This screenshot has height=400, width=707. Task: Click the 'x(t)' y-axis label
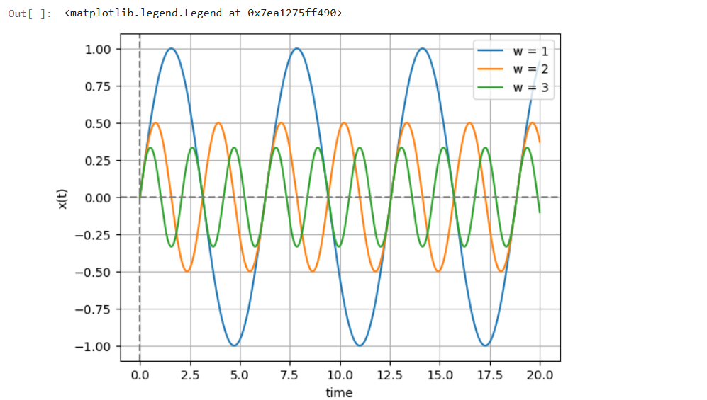tap(62, 198)
